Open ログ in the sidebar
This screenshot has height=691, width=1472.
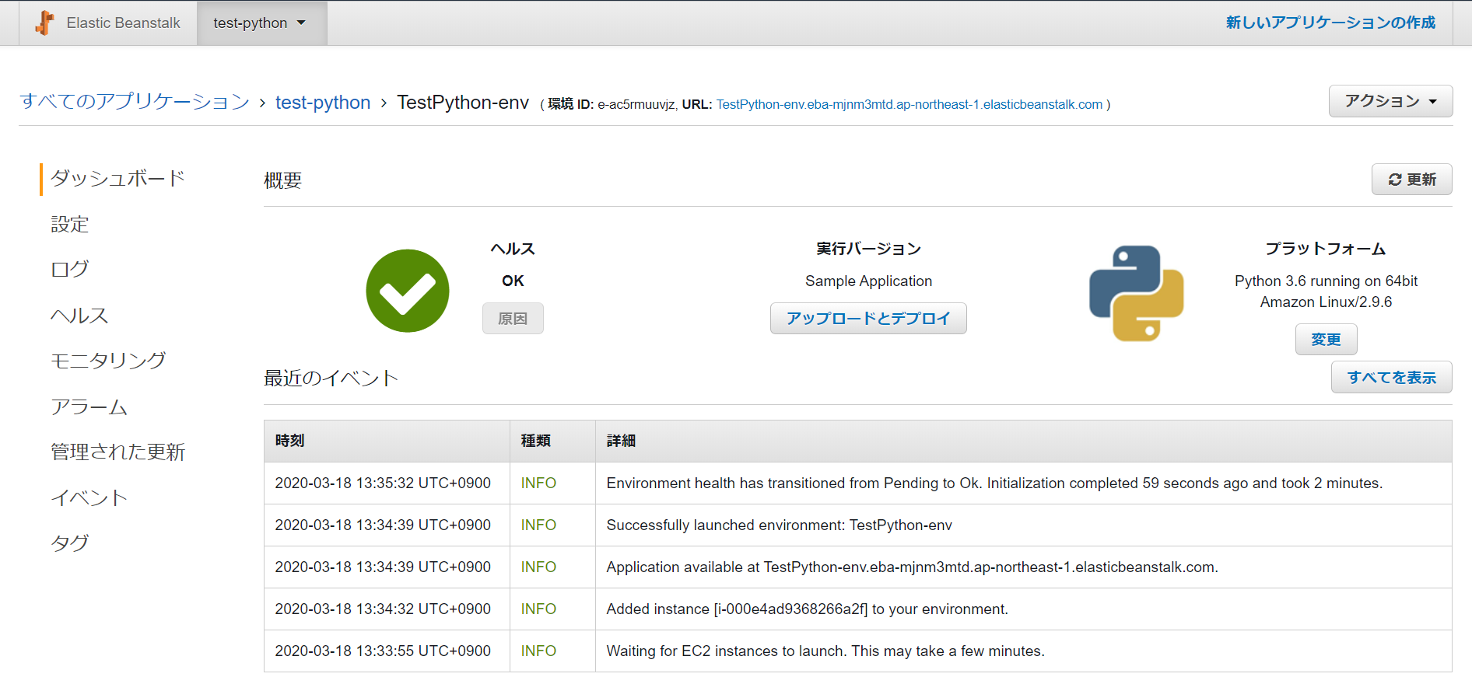tap(70, 270)
